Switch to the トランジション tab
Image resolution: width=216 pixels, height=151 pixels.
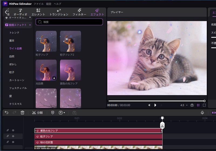pyautogui.click(x=59, y=12)
